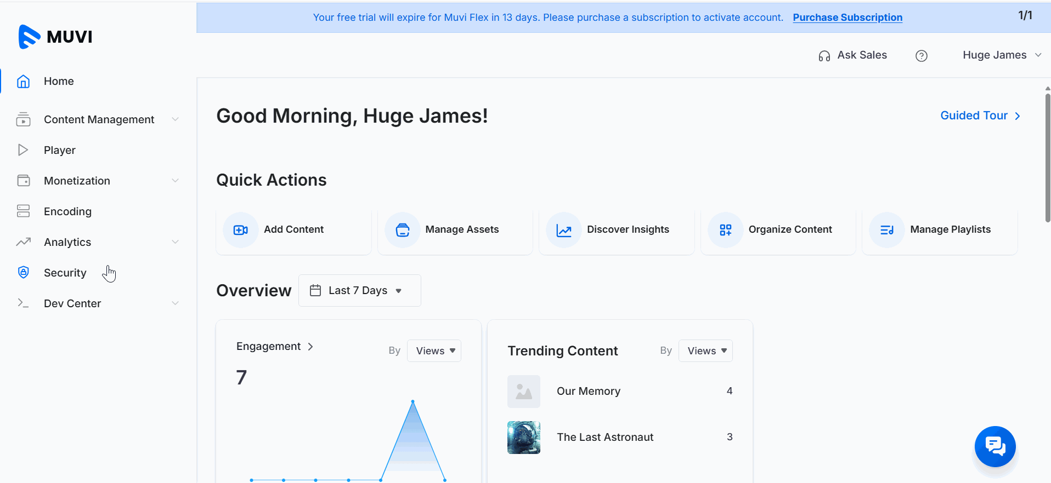Viewport: 1051px width, 483px height.
Task: Start the Guided Tour
Action: tap(980, 116)
